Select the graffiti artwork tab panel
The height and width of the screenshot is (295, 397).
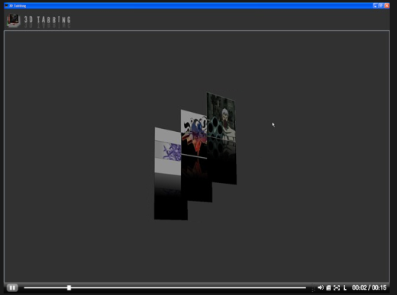coord(194,134)
